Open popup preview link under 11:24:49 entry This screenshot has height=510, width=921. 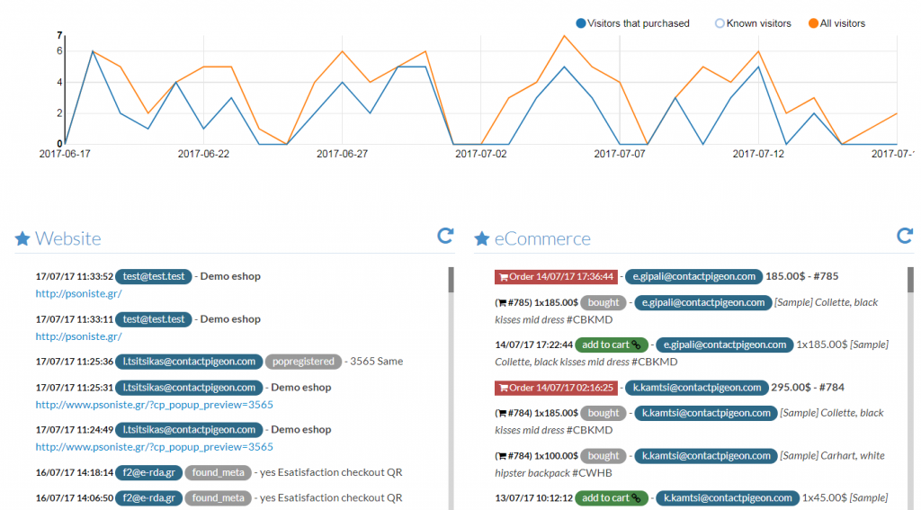point(154,446)
